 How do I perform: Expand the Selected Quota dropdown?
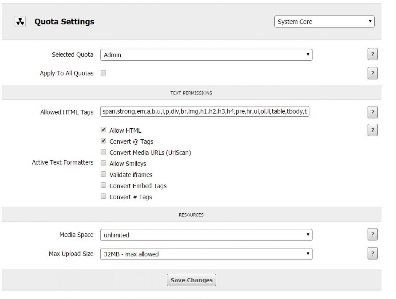pyautogui.click(x=206, y=55)
